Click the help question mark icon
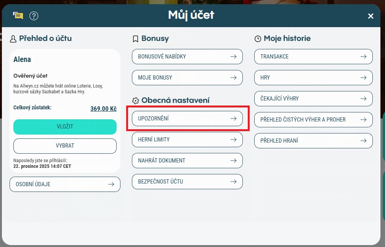Viewport: 385px width, 247px height. pyautogui.click(x=34, y=16)
